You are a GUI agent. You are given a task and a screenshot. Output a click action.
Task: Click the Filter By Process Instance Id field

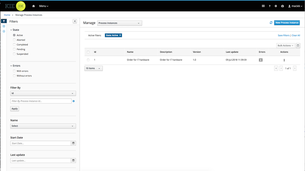[41, 101]
